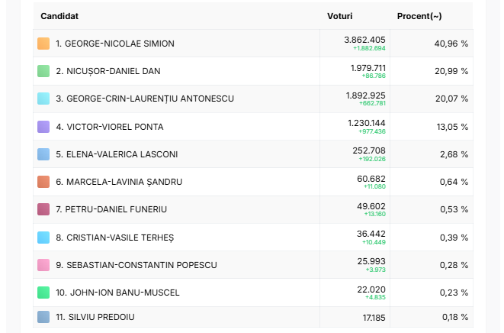
Task: Click the coral swatch next to Marcela-Lavinia Șandru
Action: (43, 182)
